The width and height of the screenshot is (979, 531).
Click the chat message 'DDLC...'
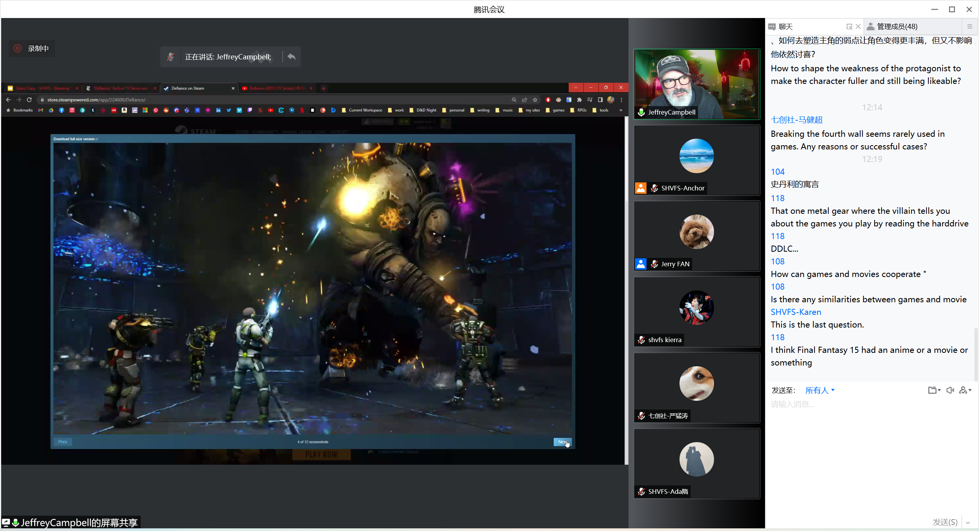784,249
